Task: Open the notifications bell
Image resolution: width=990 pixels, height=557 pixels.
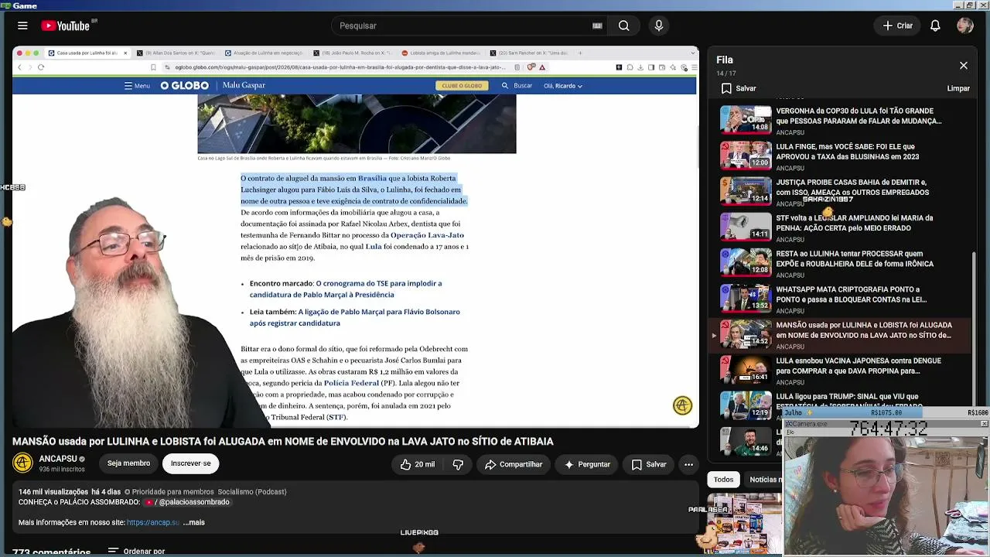Action: pos(935,26)
